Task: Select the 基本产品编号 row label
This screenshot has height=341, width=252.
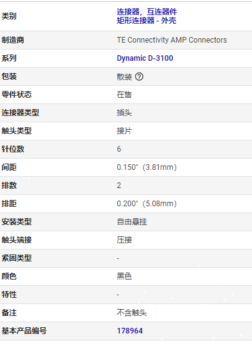Action: 24,331
